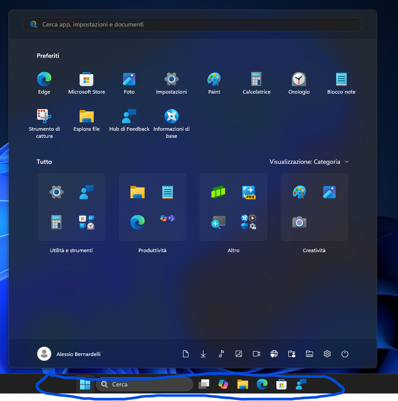398x401 pixels.
Task: Open Impostazioni from the Preferiti section
Action: point(171,83)
